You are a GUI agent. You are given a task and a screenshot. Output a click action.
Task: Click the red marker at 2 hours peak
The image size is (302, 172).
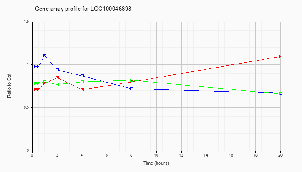[x=57, y=77]
